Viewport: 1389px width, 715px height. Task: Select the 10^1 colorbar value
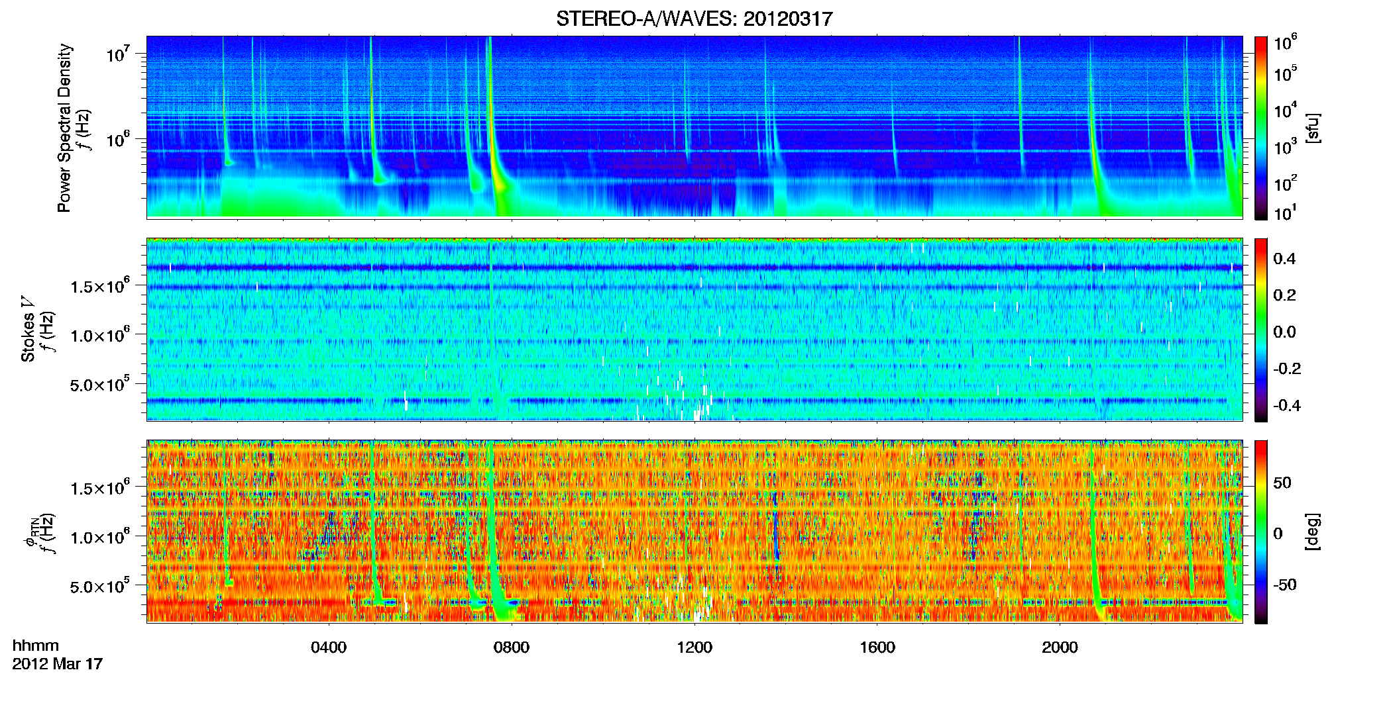pos(1286,213)
